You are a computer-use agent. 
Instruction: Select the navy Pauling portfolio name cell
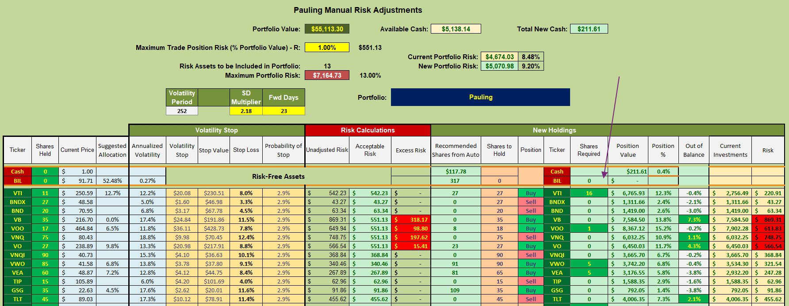click(x=480, y=97)
